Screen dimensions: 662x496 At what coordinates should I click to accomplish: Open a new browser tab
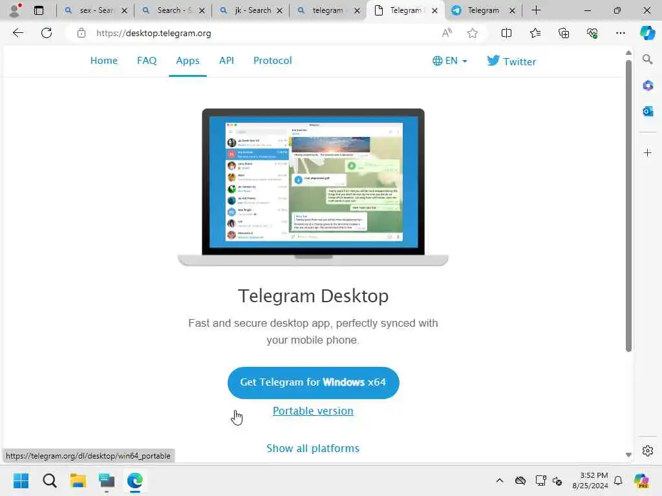(536, 10)
